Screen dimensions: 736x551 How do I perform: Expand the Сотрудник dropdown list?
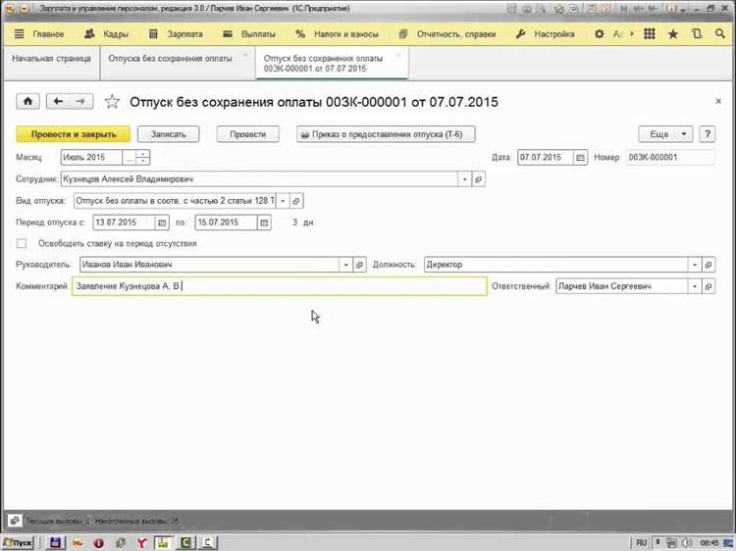[463, 179]
